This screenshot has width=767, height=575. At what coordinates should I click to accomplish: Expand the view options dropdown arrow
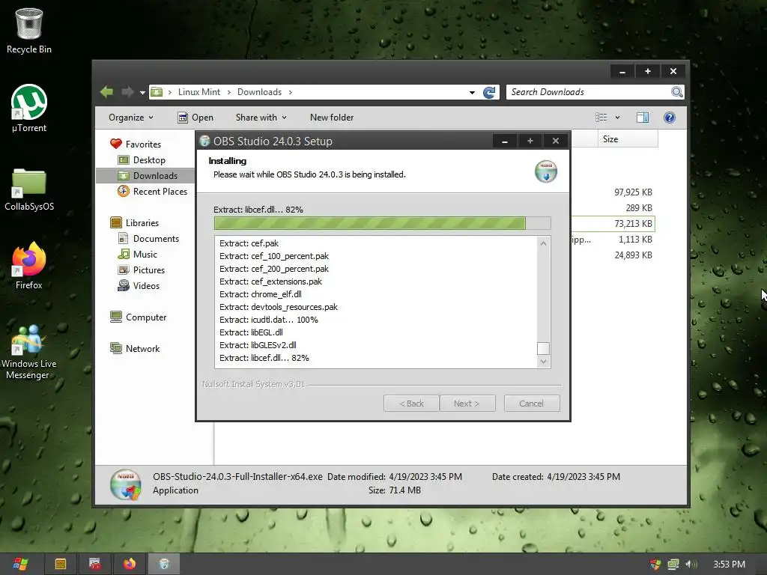point(617,118)
